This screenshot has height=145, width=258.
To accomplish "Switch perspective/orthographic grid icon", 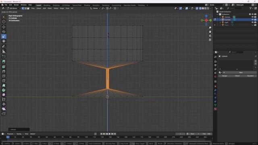I will 210,40.
